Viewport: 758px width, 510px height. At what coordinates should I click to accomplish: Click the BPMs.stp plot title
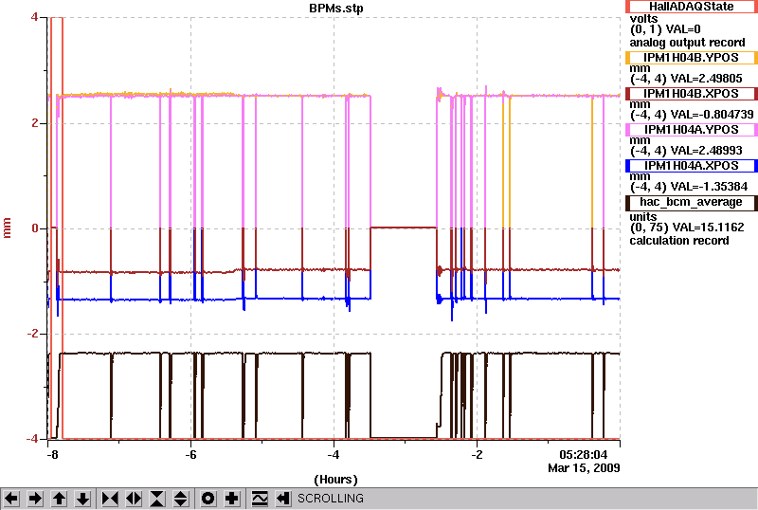(336, 9)
